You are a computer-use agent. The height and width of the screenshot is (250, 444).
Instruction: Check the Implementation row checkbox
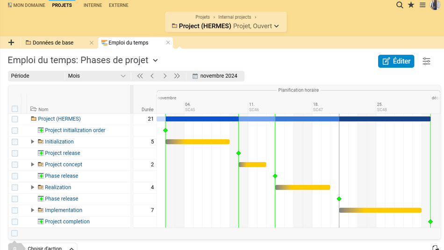tap(15, 210)
